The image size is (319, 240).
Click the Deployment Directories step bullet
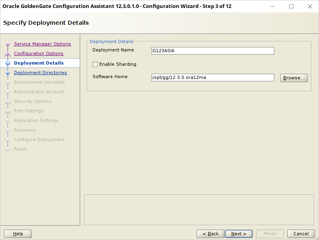tap(8, 73)
